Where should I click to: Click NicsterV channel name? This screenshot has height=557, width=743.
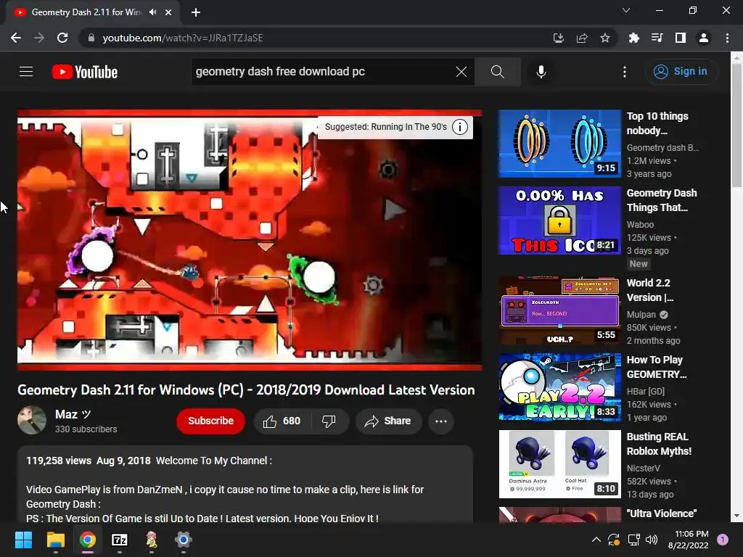tap(643, 468)
